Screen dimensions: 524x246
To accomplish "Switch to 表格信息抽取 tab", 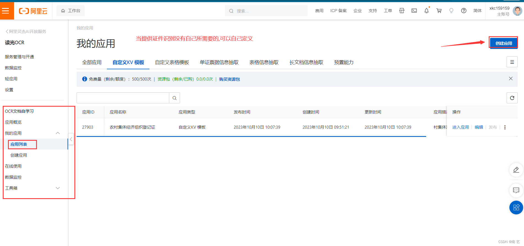I will 264,62.
